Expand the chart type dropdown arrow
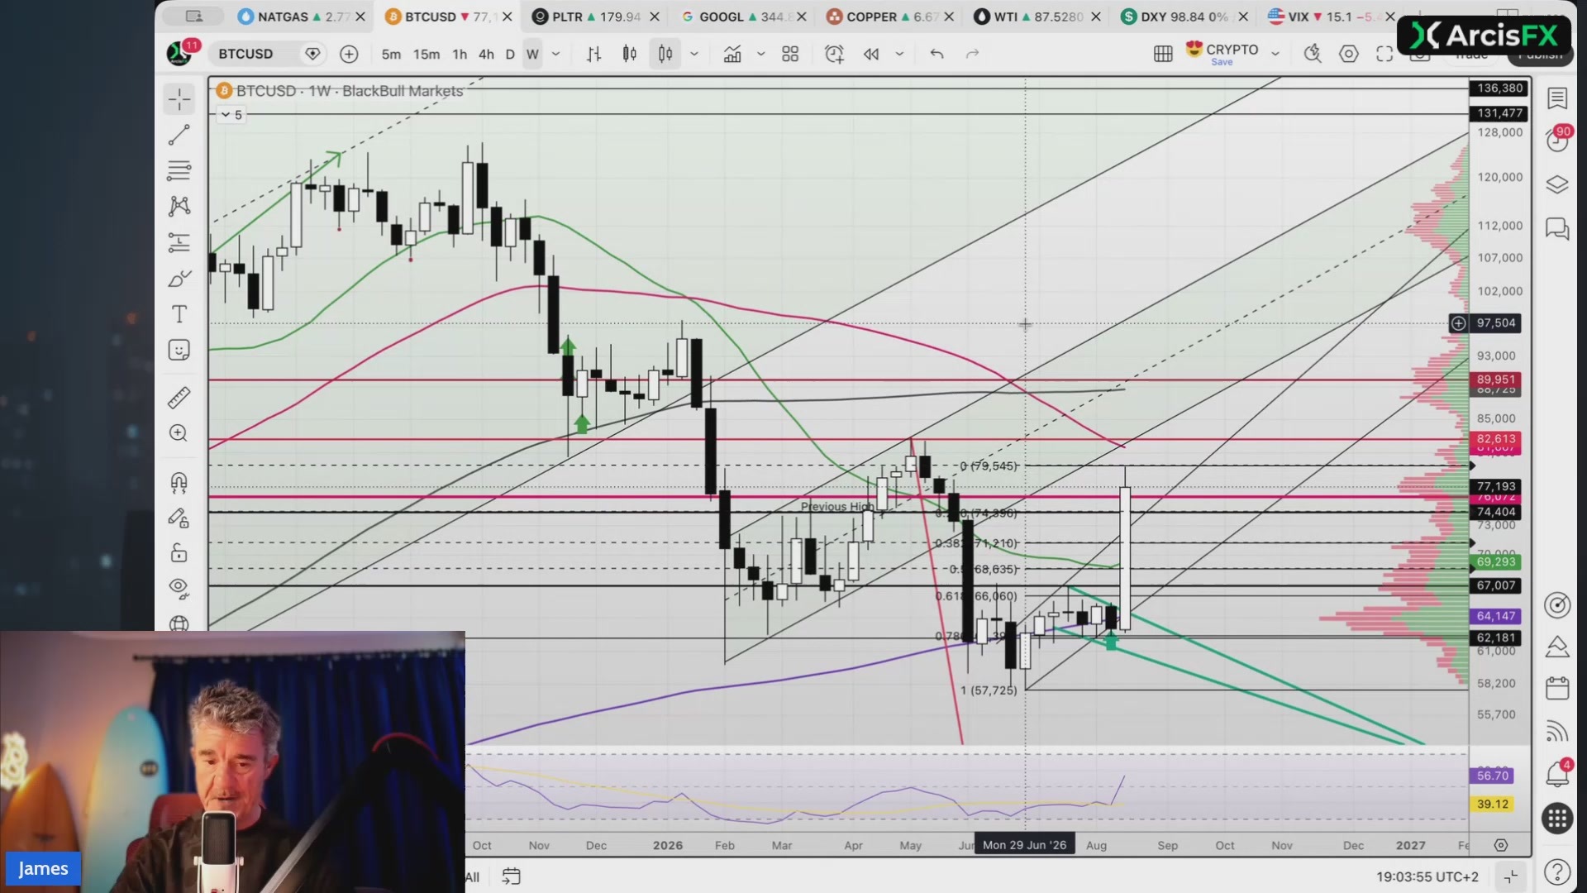The width and height of the screenshot is (1587, 893). [694, 55]
